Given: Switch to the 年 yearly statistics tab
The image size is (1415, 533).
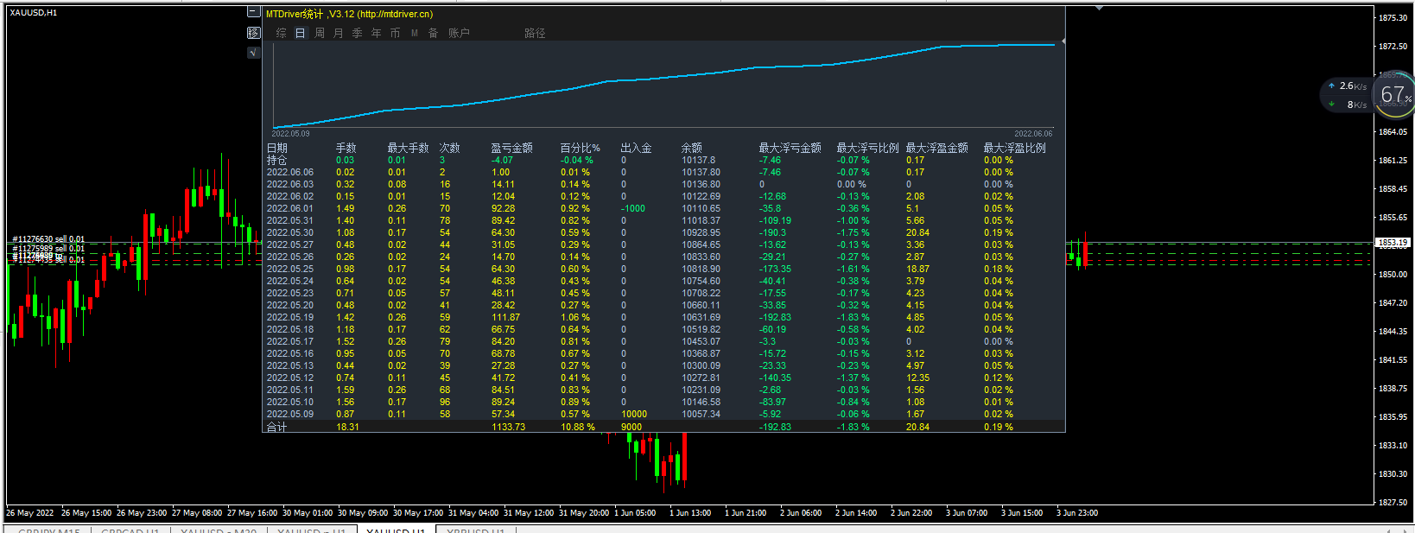Looking at the screenshot, I should pos(377,33).
